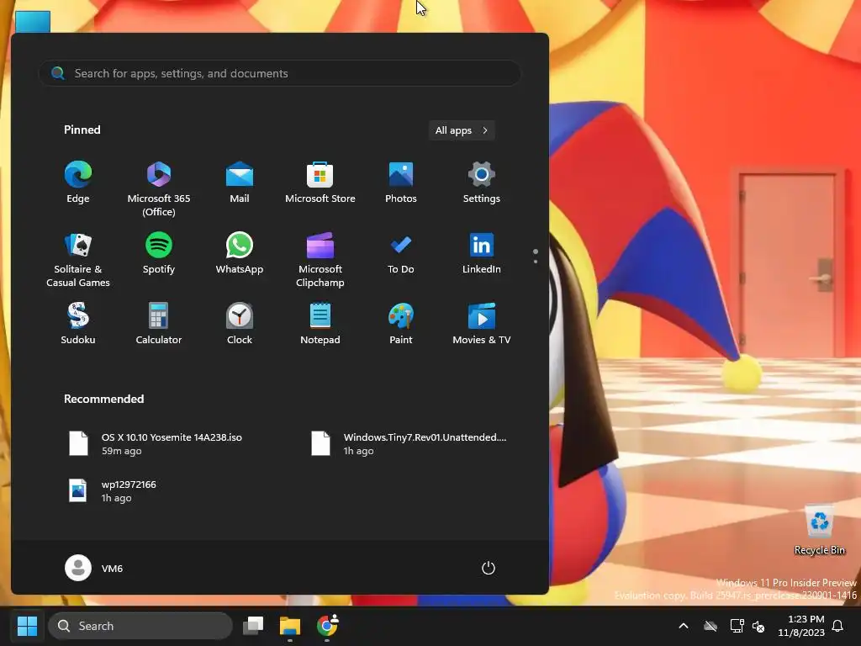This screenshot has width=861, height=646.
Task: Open the clock and date flyout
Action: click(801, 626)
